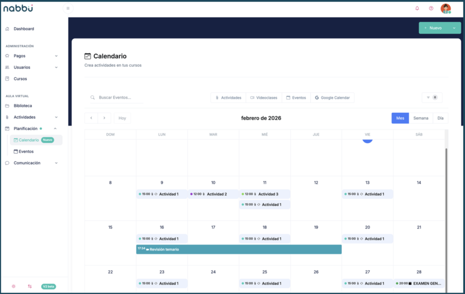Toggle Videoclases event filter
The width and height of the screenshot is (465, 294).
[263, 98]
